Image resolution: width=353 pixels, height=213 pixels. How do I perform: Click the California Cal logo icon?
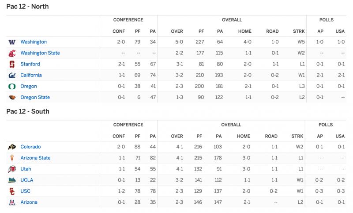point(12,75)
